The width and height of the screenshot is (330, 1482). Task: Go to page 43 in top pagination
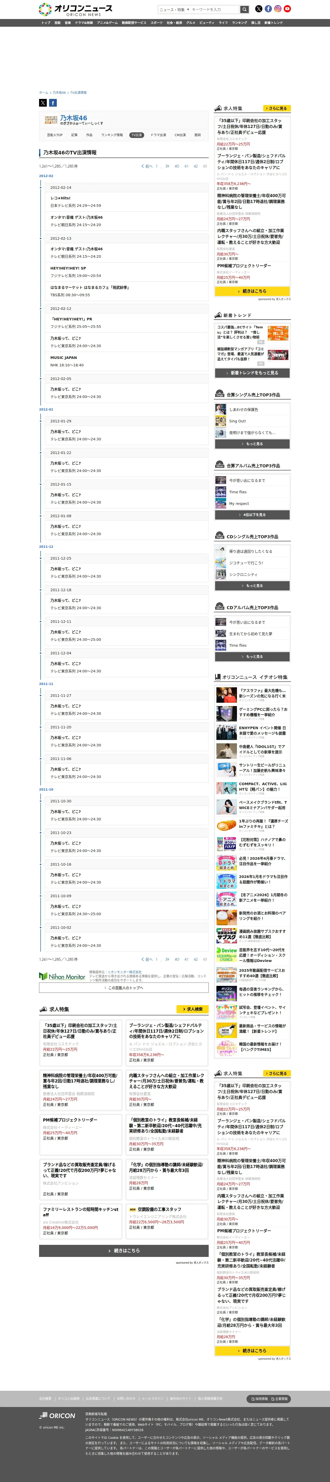[204, 166]
